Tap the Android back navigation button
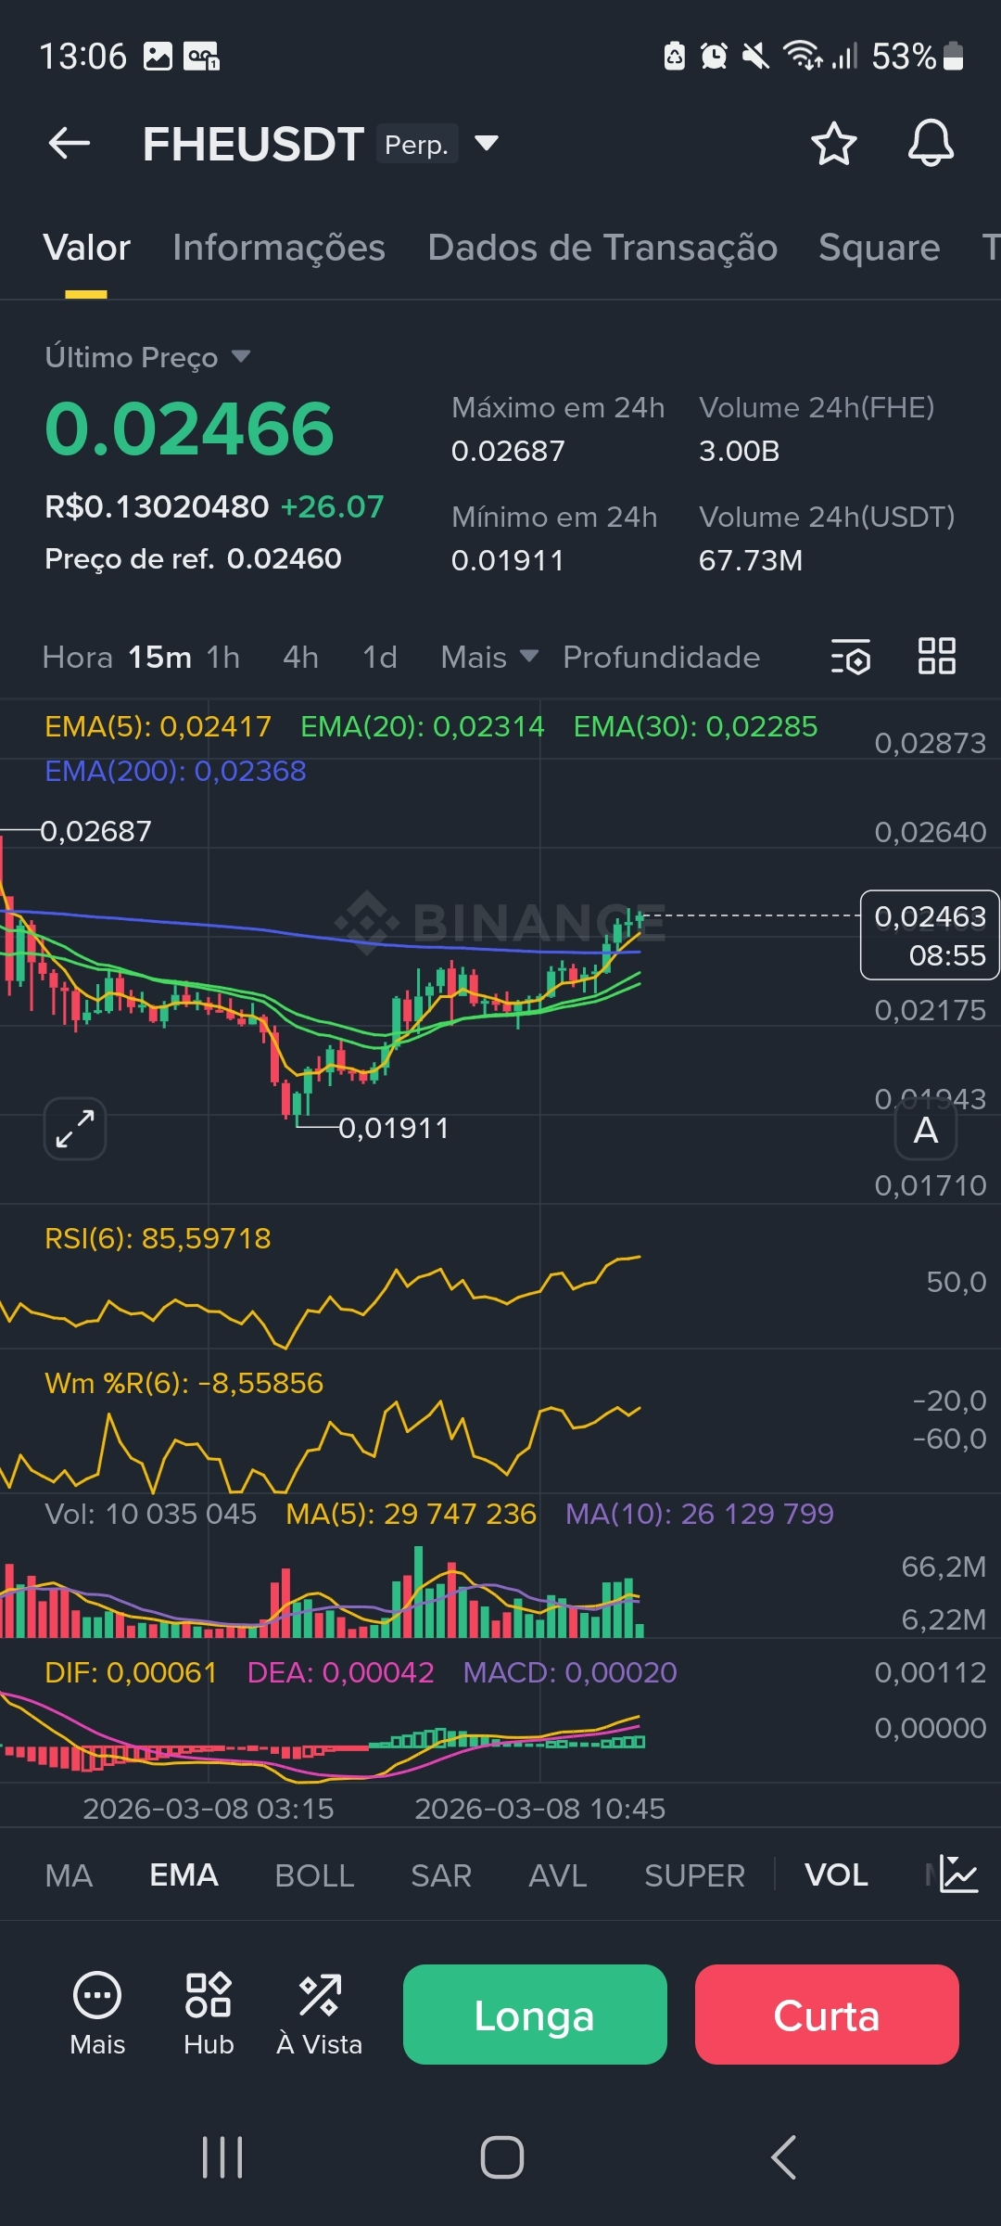 click(x=783, y=2157)
